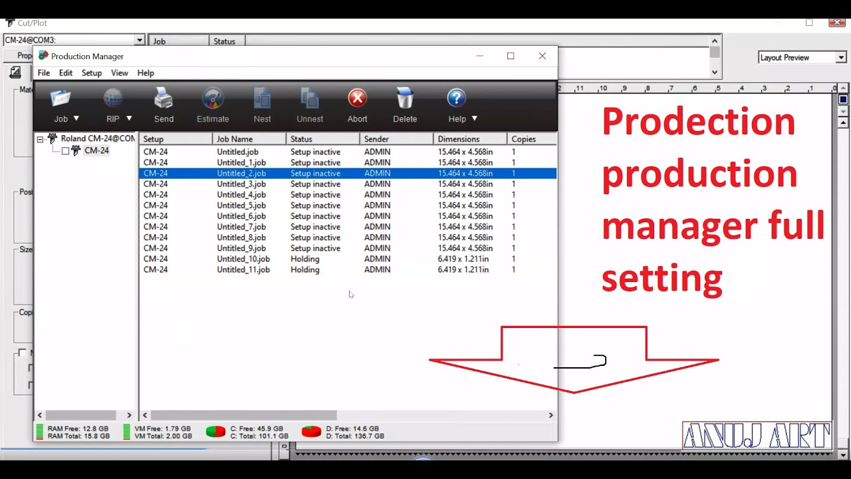Open the CM-24@COM3 device dropdown
Image resolution: width=851 pixels, height=479 pixels.
140,41
